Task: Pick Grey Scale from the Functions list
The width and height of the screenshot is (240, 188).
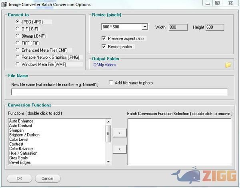Action: pos(20,158)
